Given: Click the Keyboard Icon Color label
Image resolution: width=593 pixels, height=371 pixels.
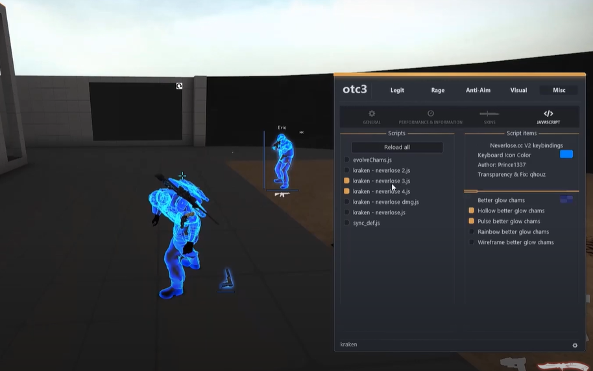Looking at the screenshot, I should 504,155.
